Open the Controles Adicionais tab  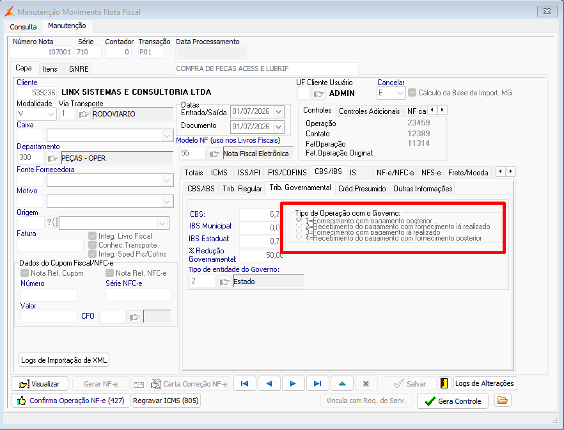point(369,111)
